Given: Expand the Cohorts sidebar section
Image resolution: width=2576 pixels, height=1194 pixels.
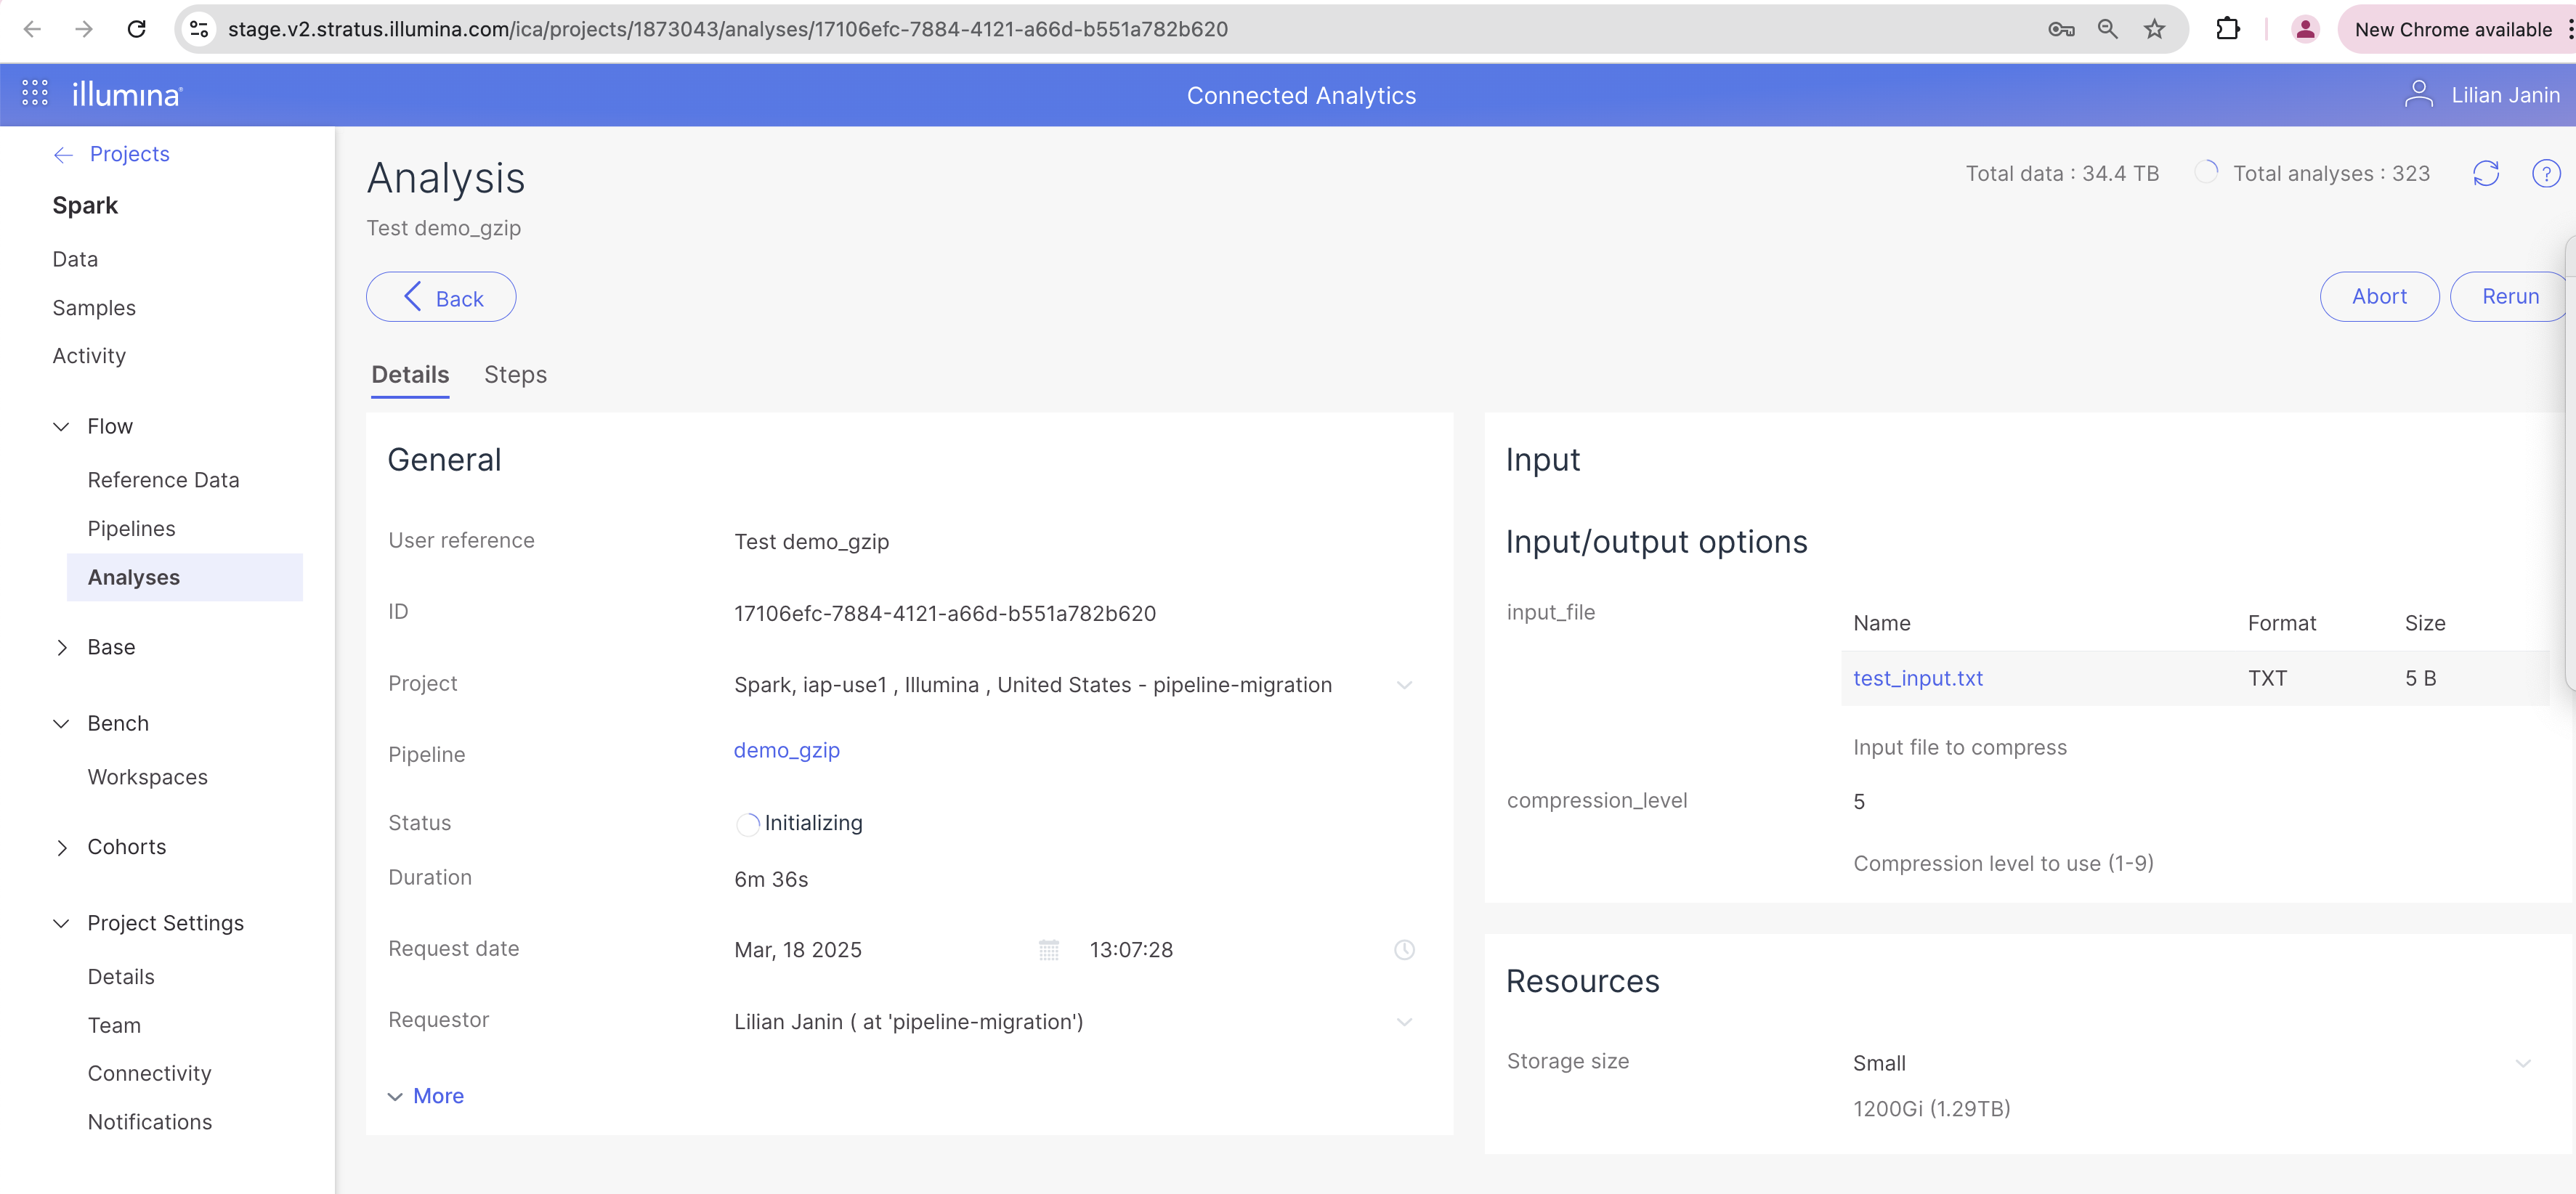Looking at the screenshot, I should pos(62,848).
